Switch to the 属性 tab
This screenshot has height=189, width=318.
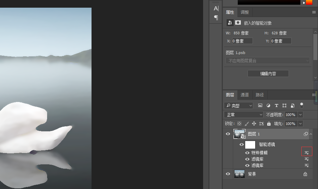[x=230, y=12]
